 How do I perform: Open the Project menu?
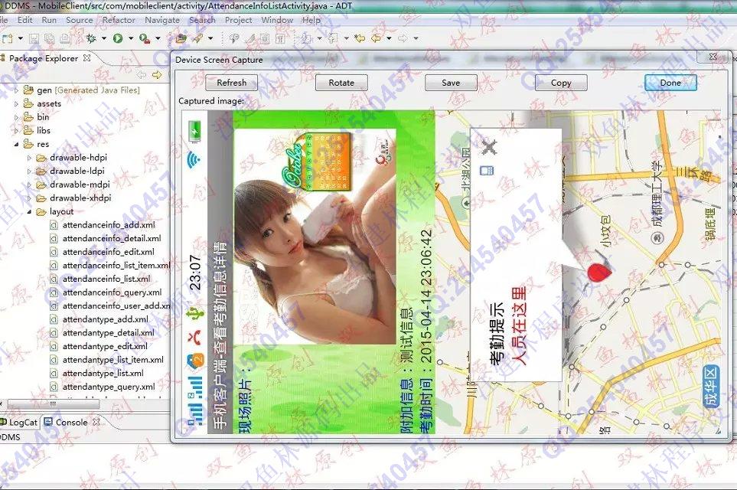click(x=238, y=20)
